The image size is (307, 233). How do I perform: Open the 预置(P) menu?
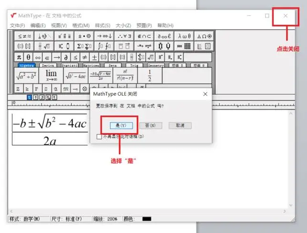(x=144, y=26)
